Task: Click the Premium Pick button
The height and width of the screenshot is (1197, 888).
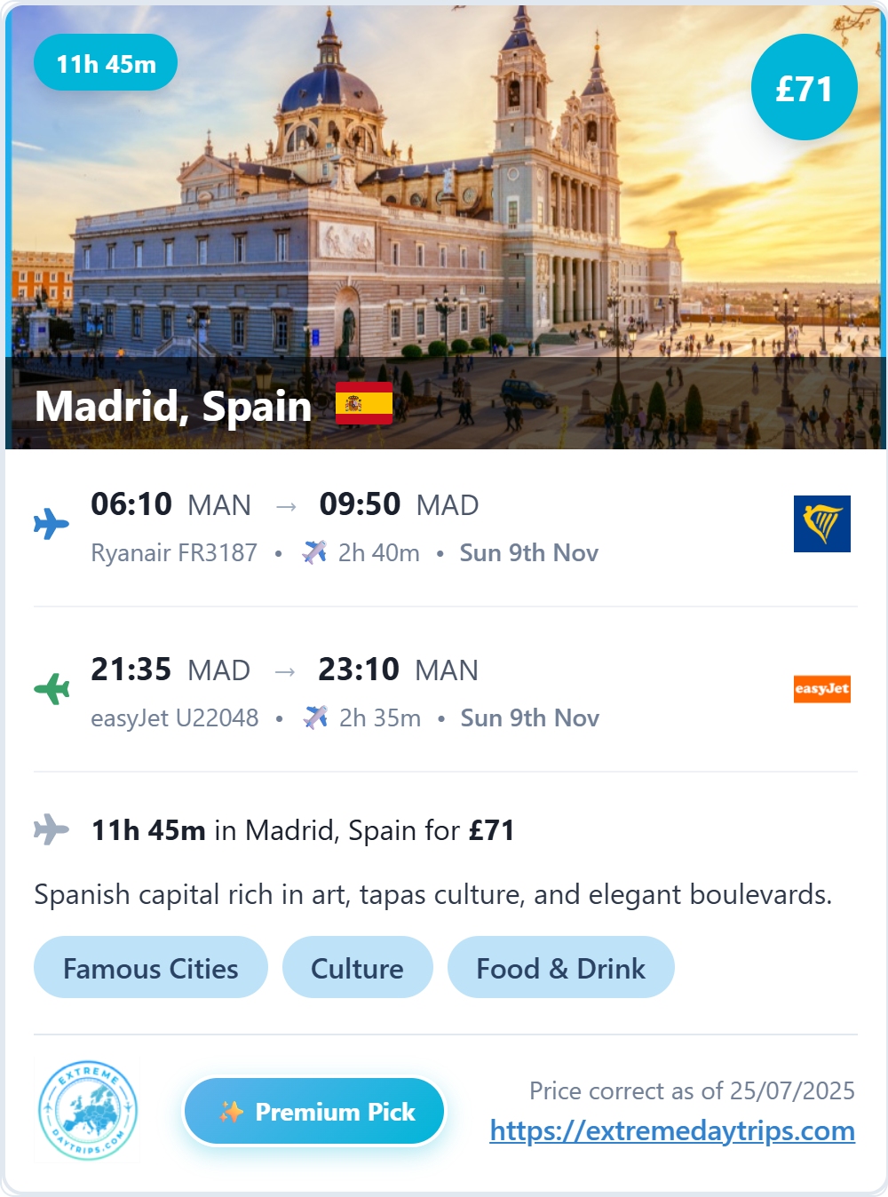Action: 314,1112
